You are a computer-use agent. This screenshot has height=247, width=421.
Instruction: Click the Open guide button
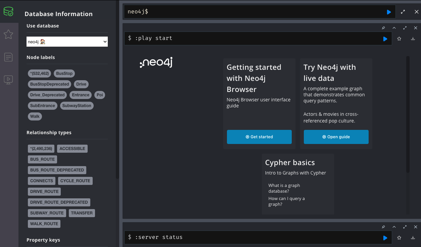click(x=336, y=137)
